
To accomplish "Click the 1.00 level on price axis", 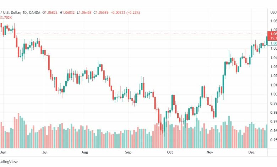I will [x=274, y=94].
